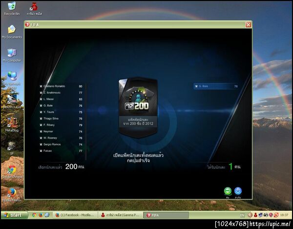This screenshot has width=293, height=229.
Task: Open the Garena Plus desktop shortcut
Action: tap(34, 9)
